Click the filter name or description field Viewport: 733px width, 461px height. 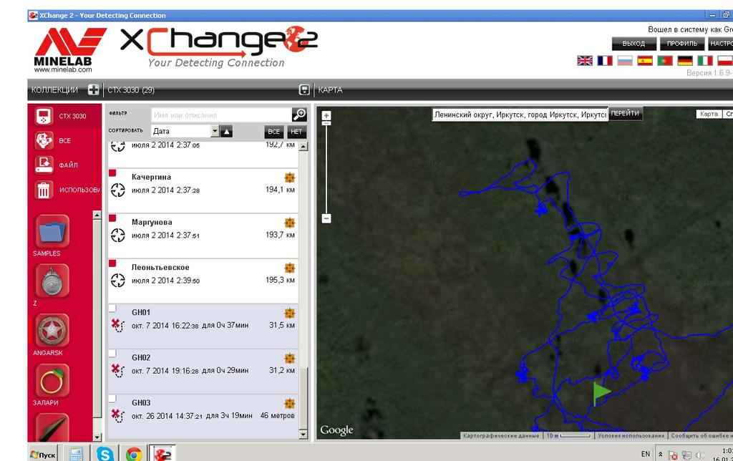(x=222, y=115)
